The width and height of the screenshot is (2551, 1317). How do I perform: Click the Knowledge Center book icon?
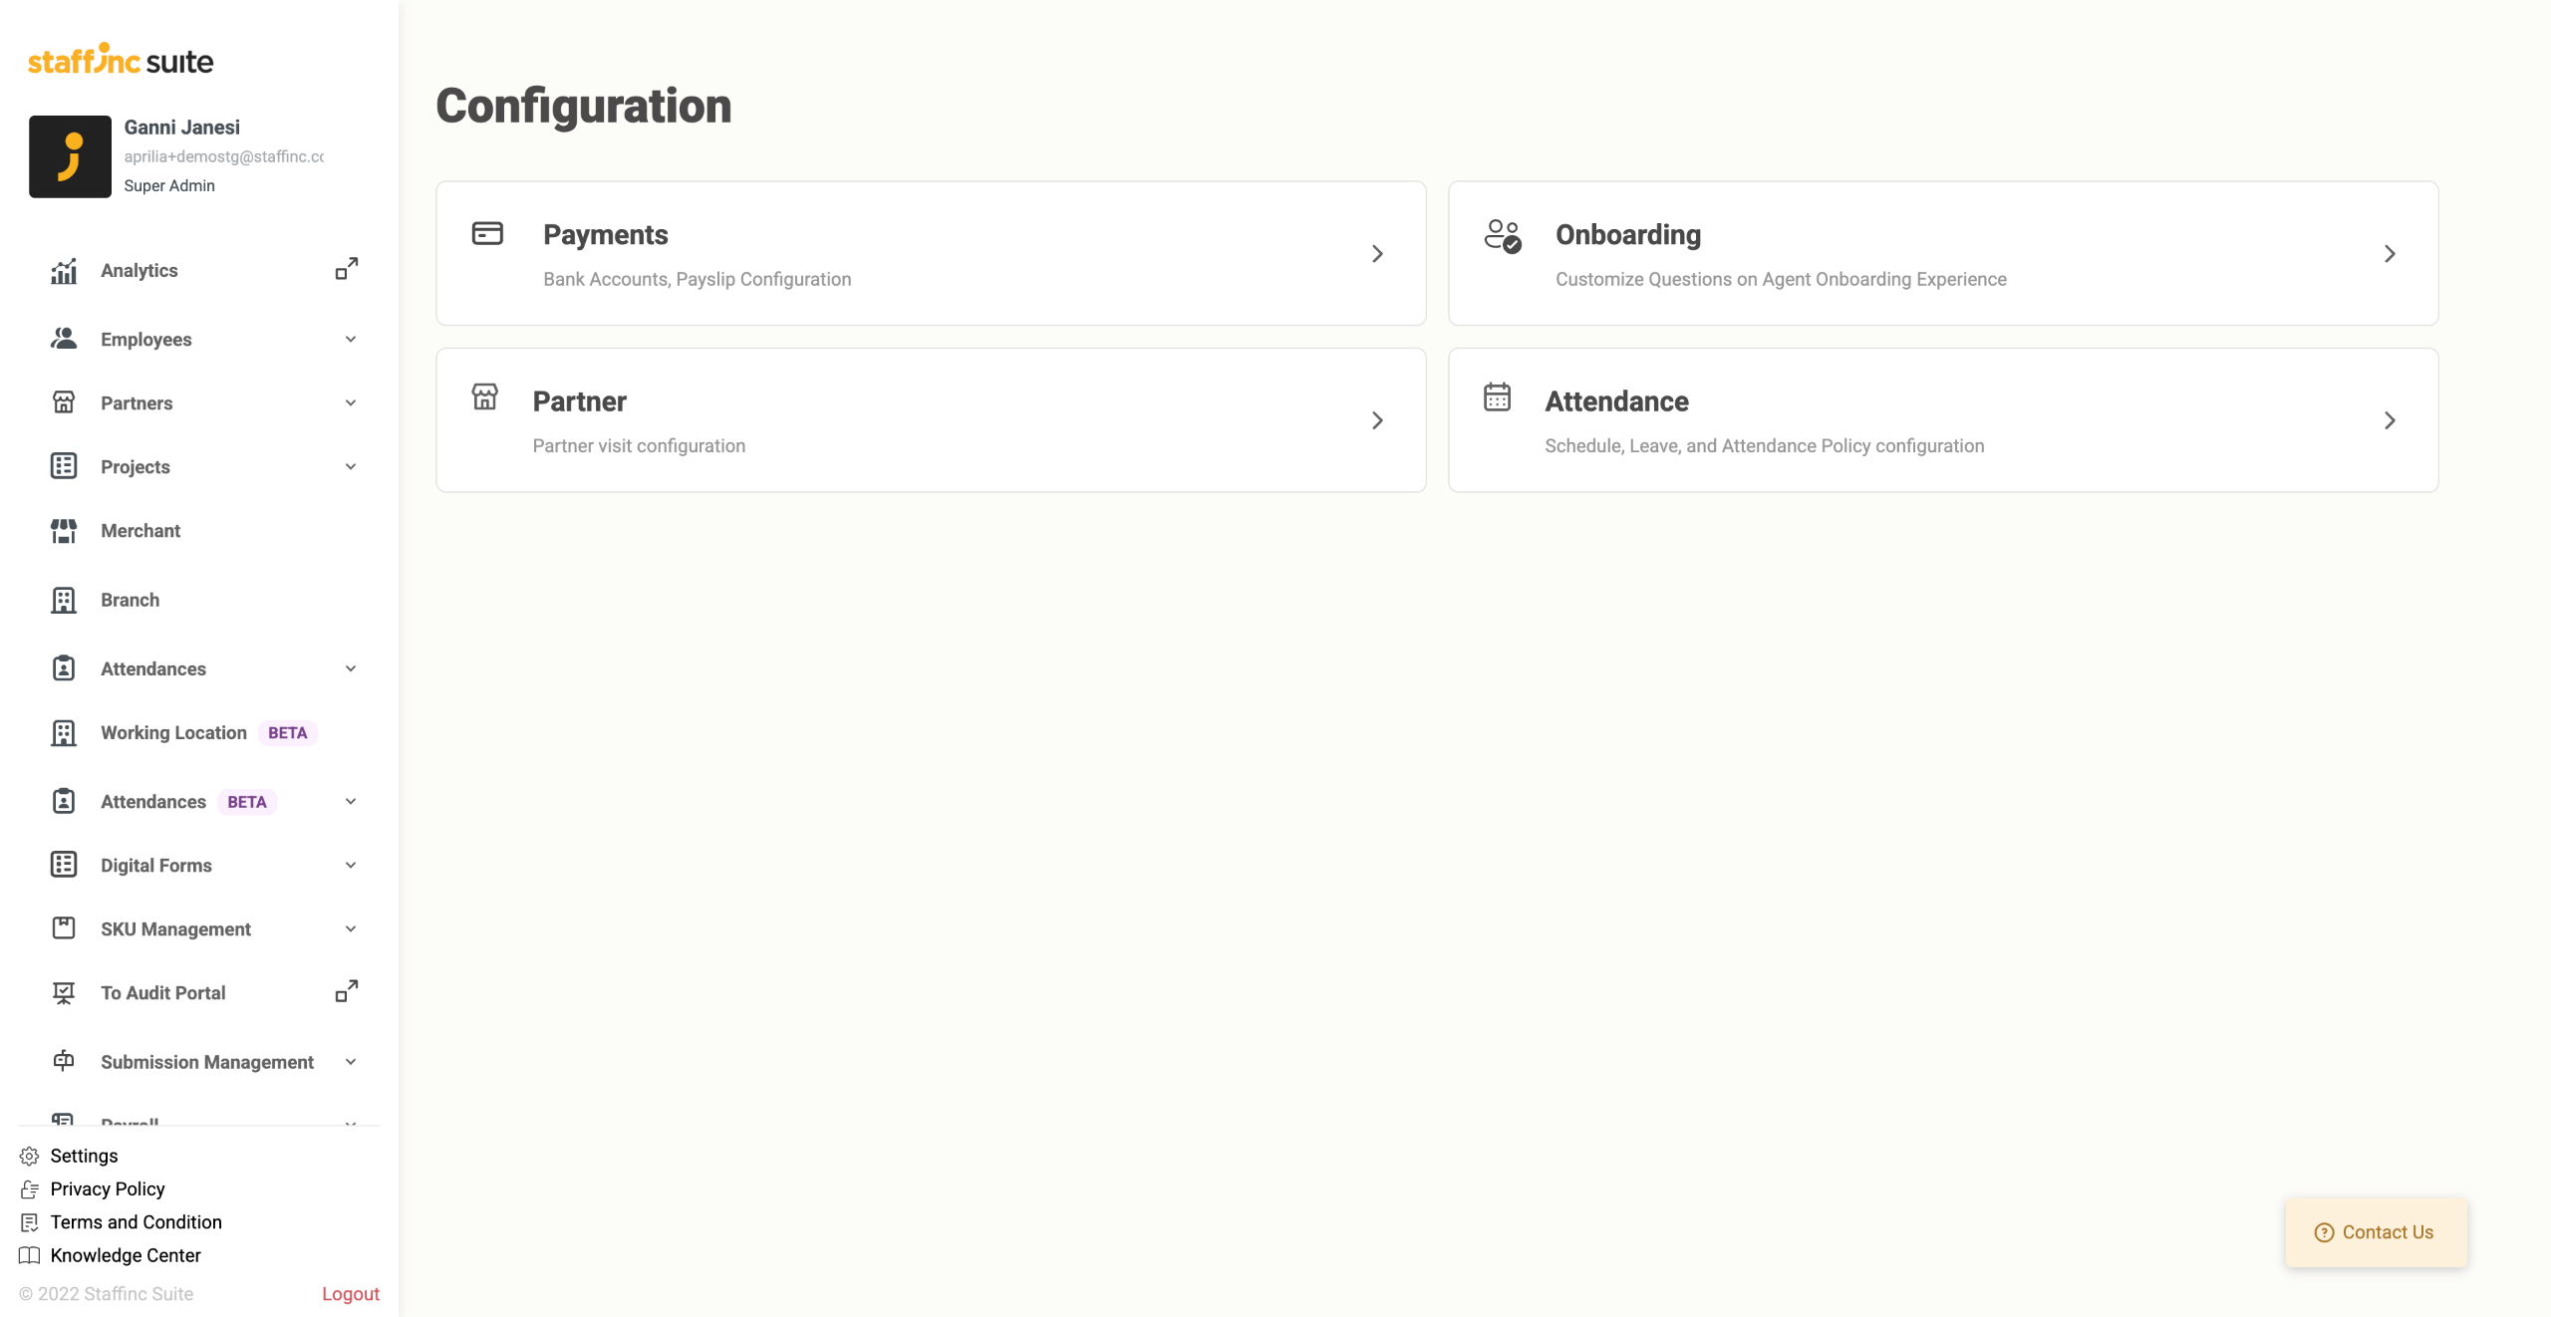click(29, 1255)
